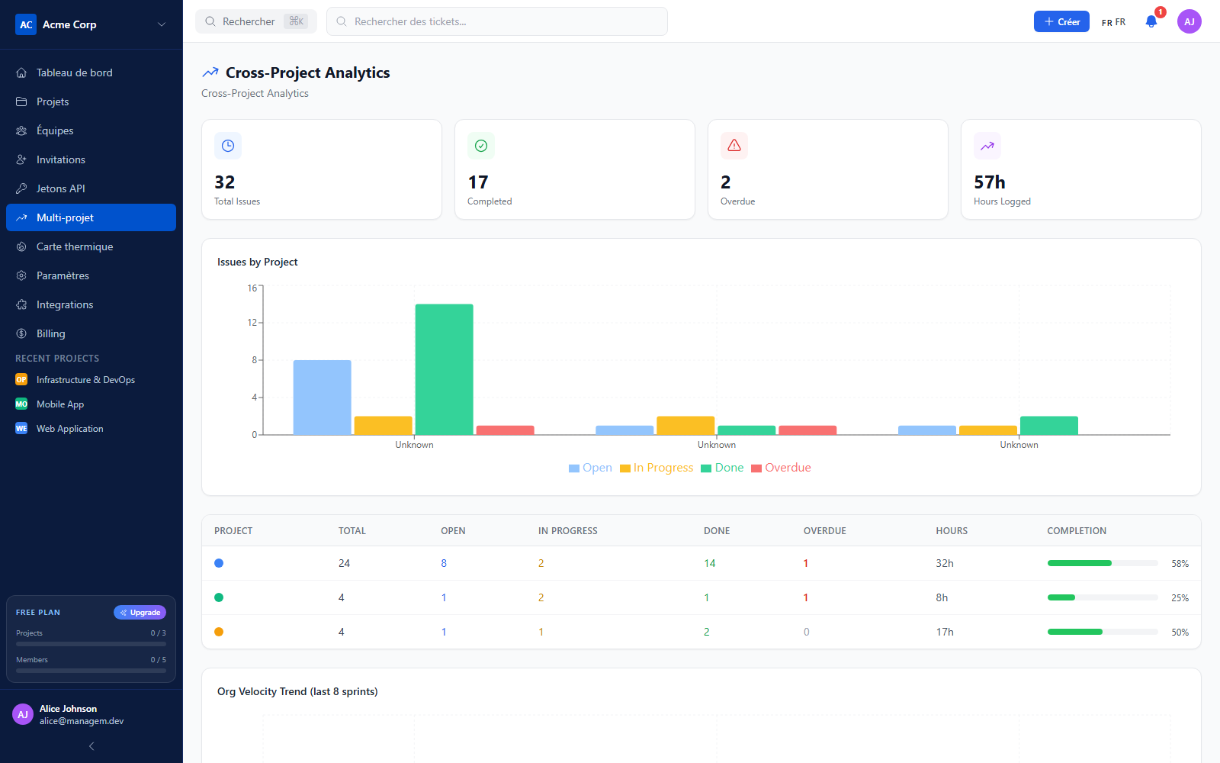Toggle the Overdue legend entry
Viewport: 1220px width, 763px height.
coord(781,468)
